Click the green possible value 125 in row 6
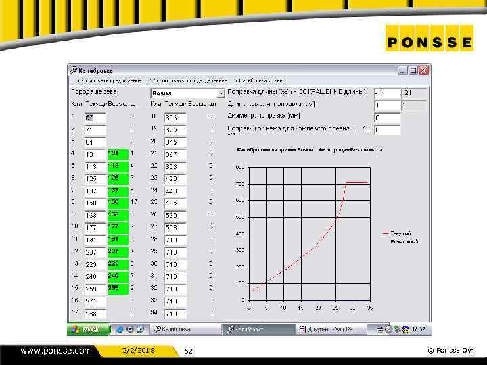The image size is (487, 365). 118,178
